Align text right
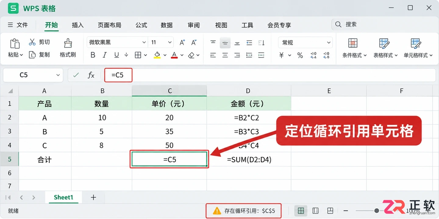The width and height of the screenshot is (439, 219). pos(237,55)
